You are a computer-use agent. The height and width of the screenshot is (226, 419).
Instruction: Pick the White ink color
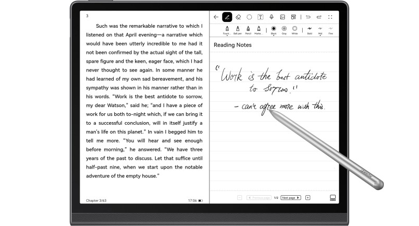point(294,29)
